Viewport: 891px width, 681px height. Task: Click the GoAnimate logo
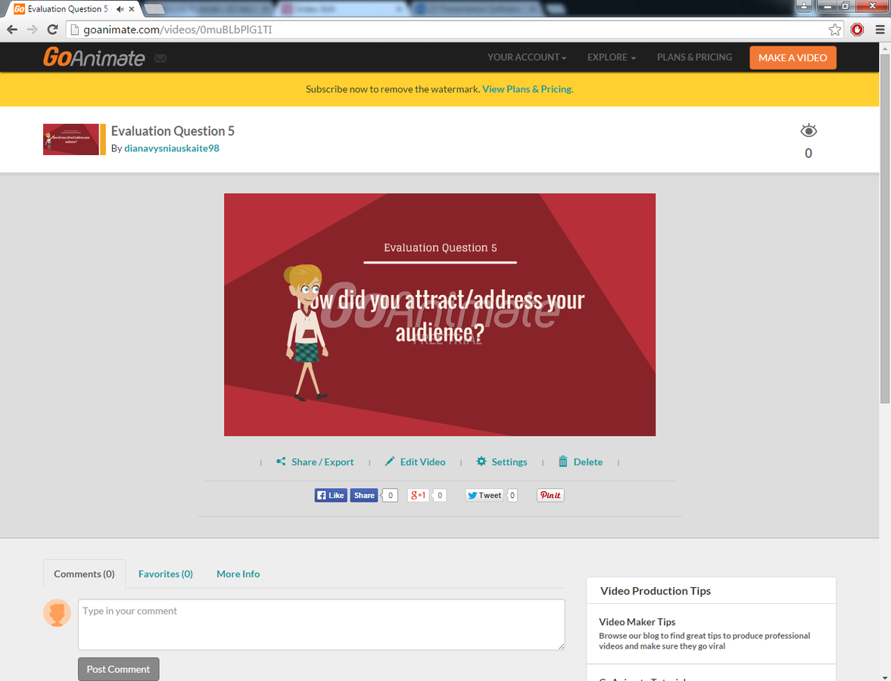[94, 58]
